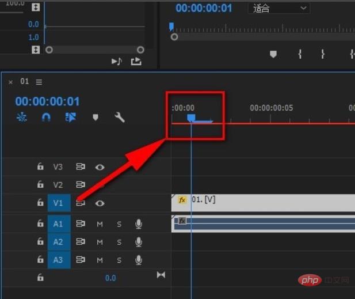Viewport: 355px width, 299px height.
Task: Click the Export frame share icon
Action: [x=136, y=61]
